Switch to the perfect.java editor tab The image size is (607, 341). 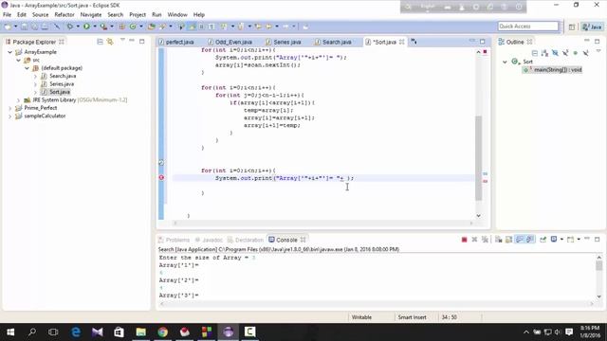[x=179, y=42]
